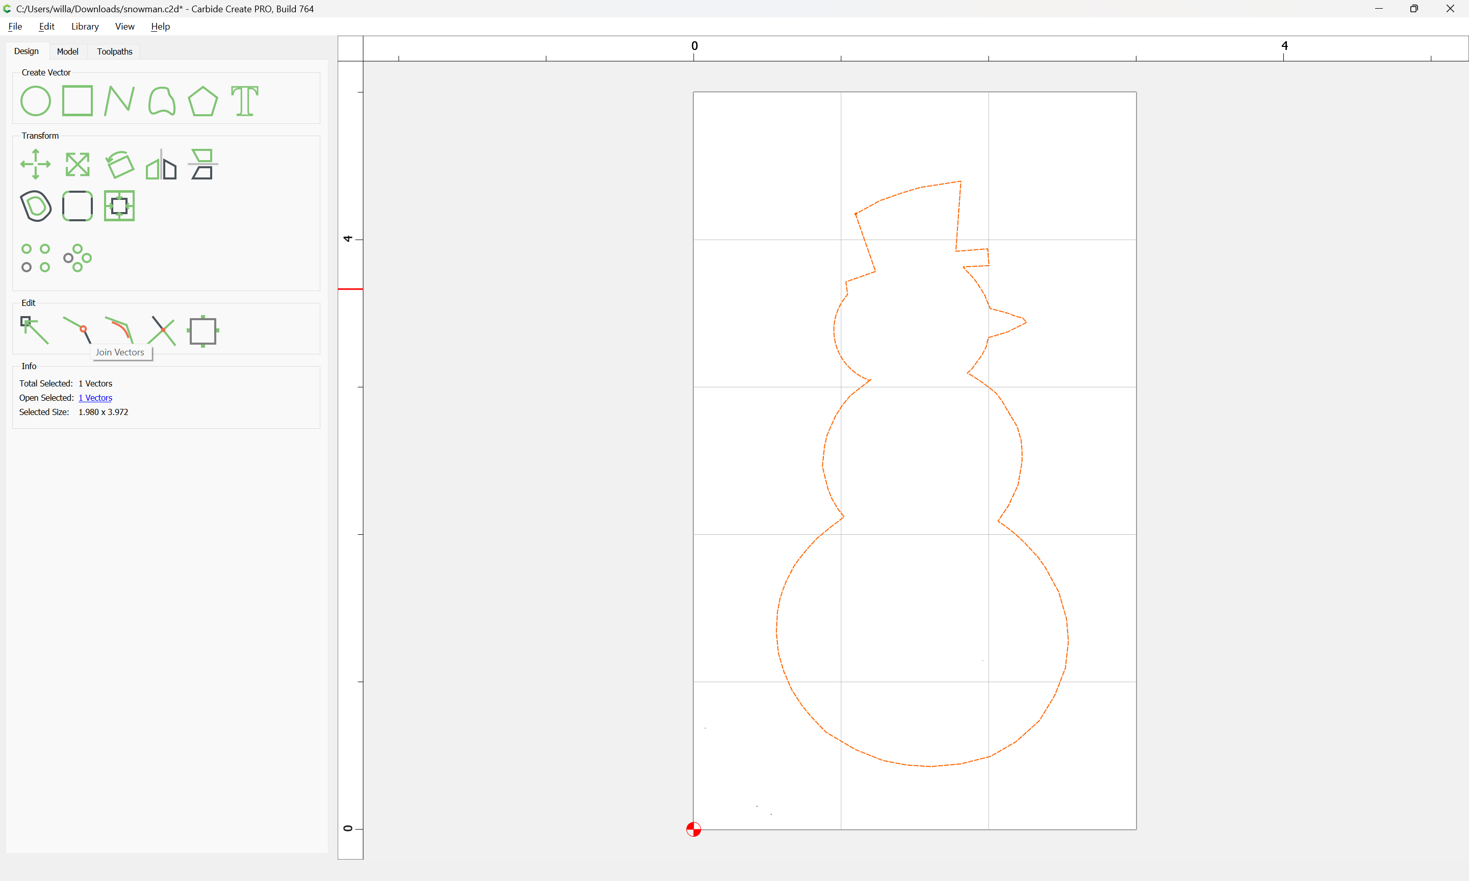This screenshot has height=881, width=1469.
Task: Select the Create Rectangle tool
Action: (77, 101)
